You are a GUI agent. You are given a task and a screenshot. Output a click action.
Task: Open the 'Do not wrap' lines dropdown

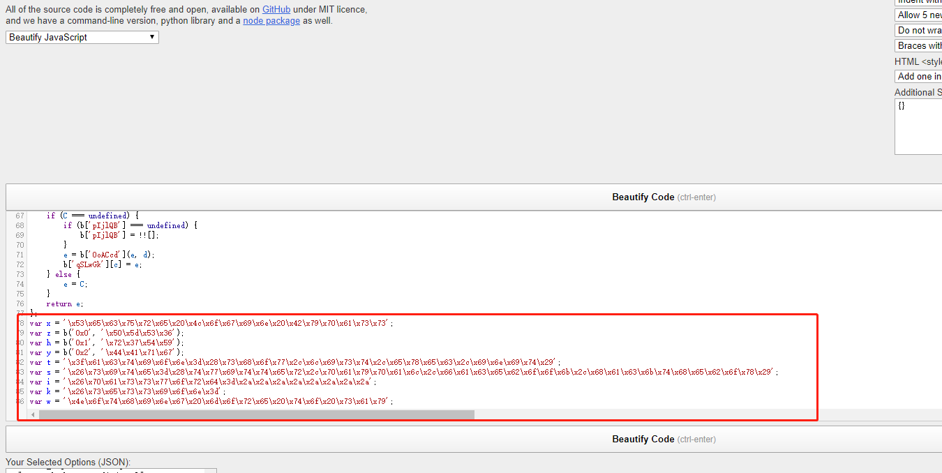(x=918, y=30)
